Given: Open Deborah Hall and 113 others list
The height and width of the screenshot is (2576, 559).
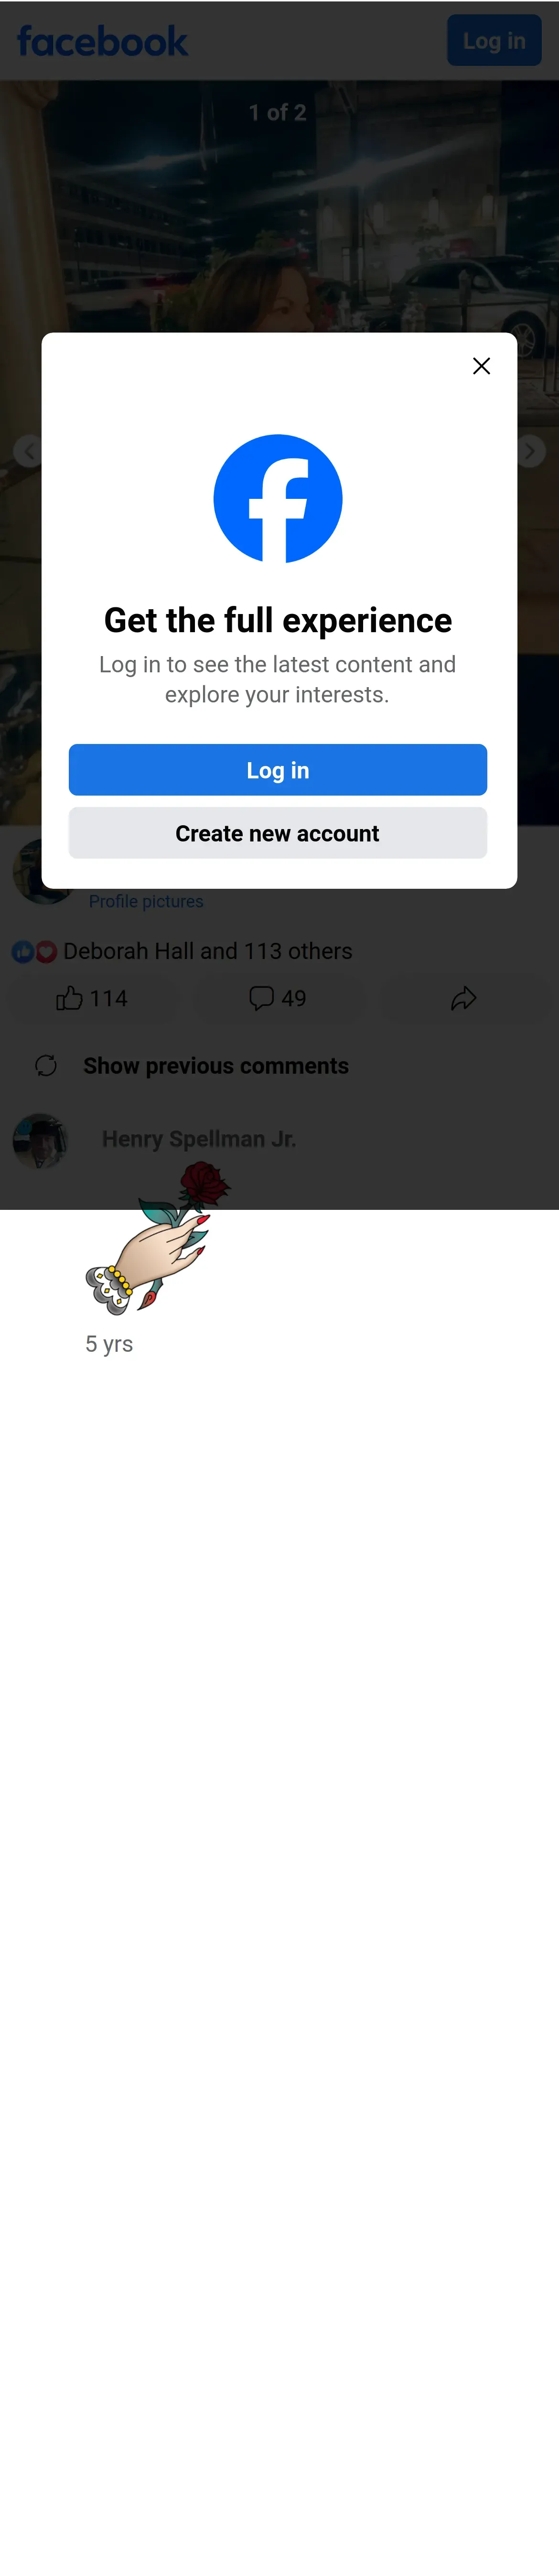Looking at the screenshot, I should pos(208,951).
